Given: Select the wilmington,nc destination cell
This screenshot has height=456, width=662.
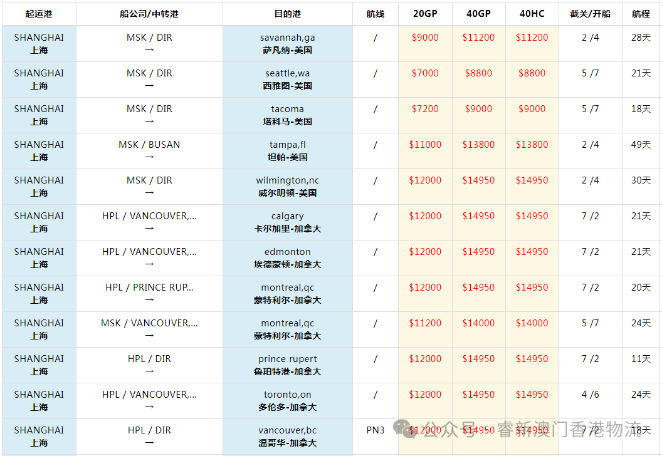Looking at the screenshot, I should [288, 187].
